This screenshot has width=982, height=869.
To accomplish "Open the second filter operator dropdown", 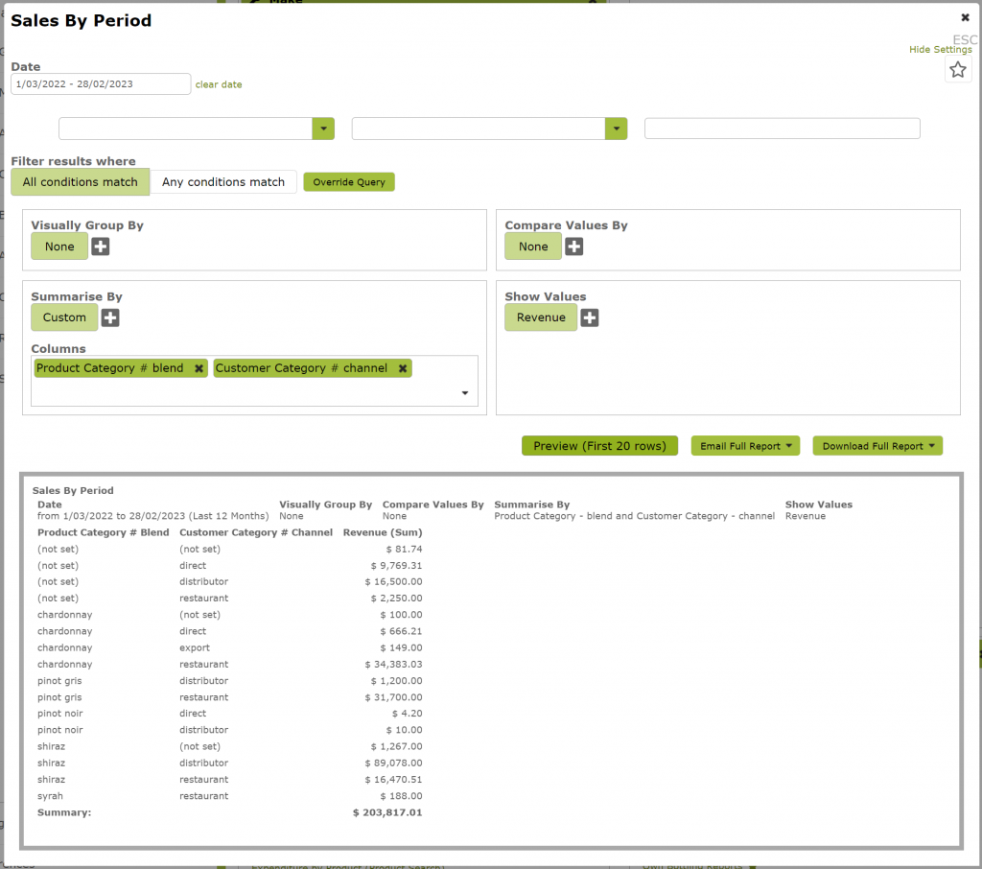I will pyautogui.click(x=617, y=129).
